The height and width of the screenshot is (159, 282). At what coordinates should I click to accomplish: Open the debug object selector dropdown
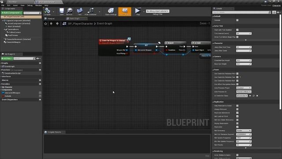point(157,11)
